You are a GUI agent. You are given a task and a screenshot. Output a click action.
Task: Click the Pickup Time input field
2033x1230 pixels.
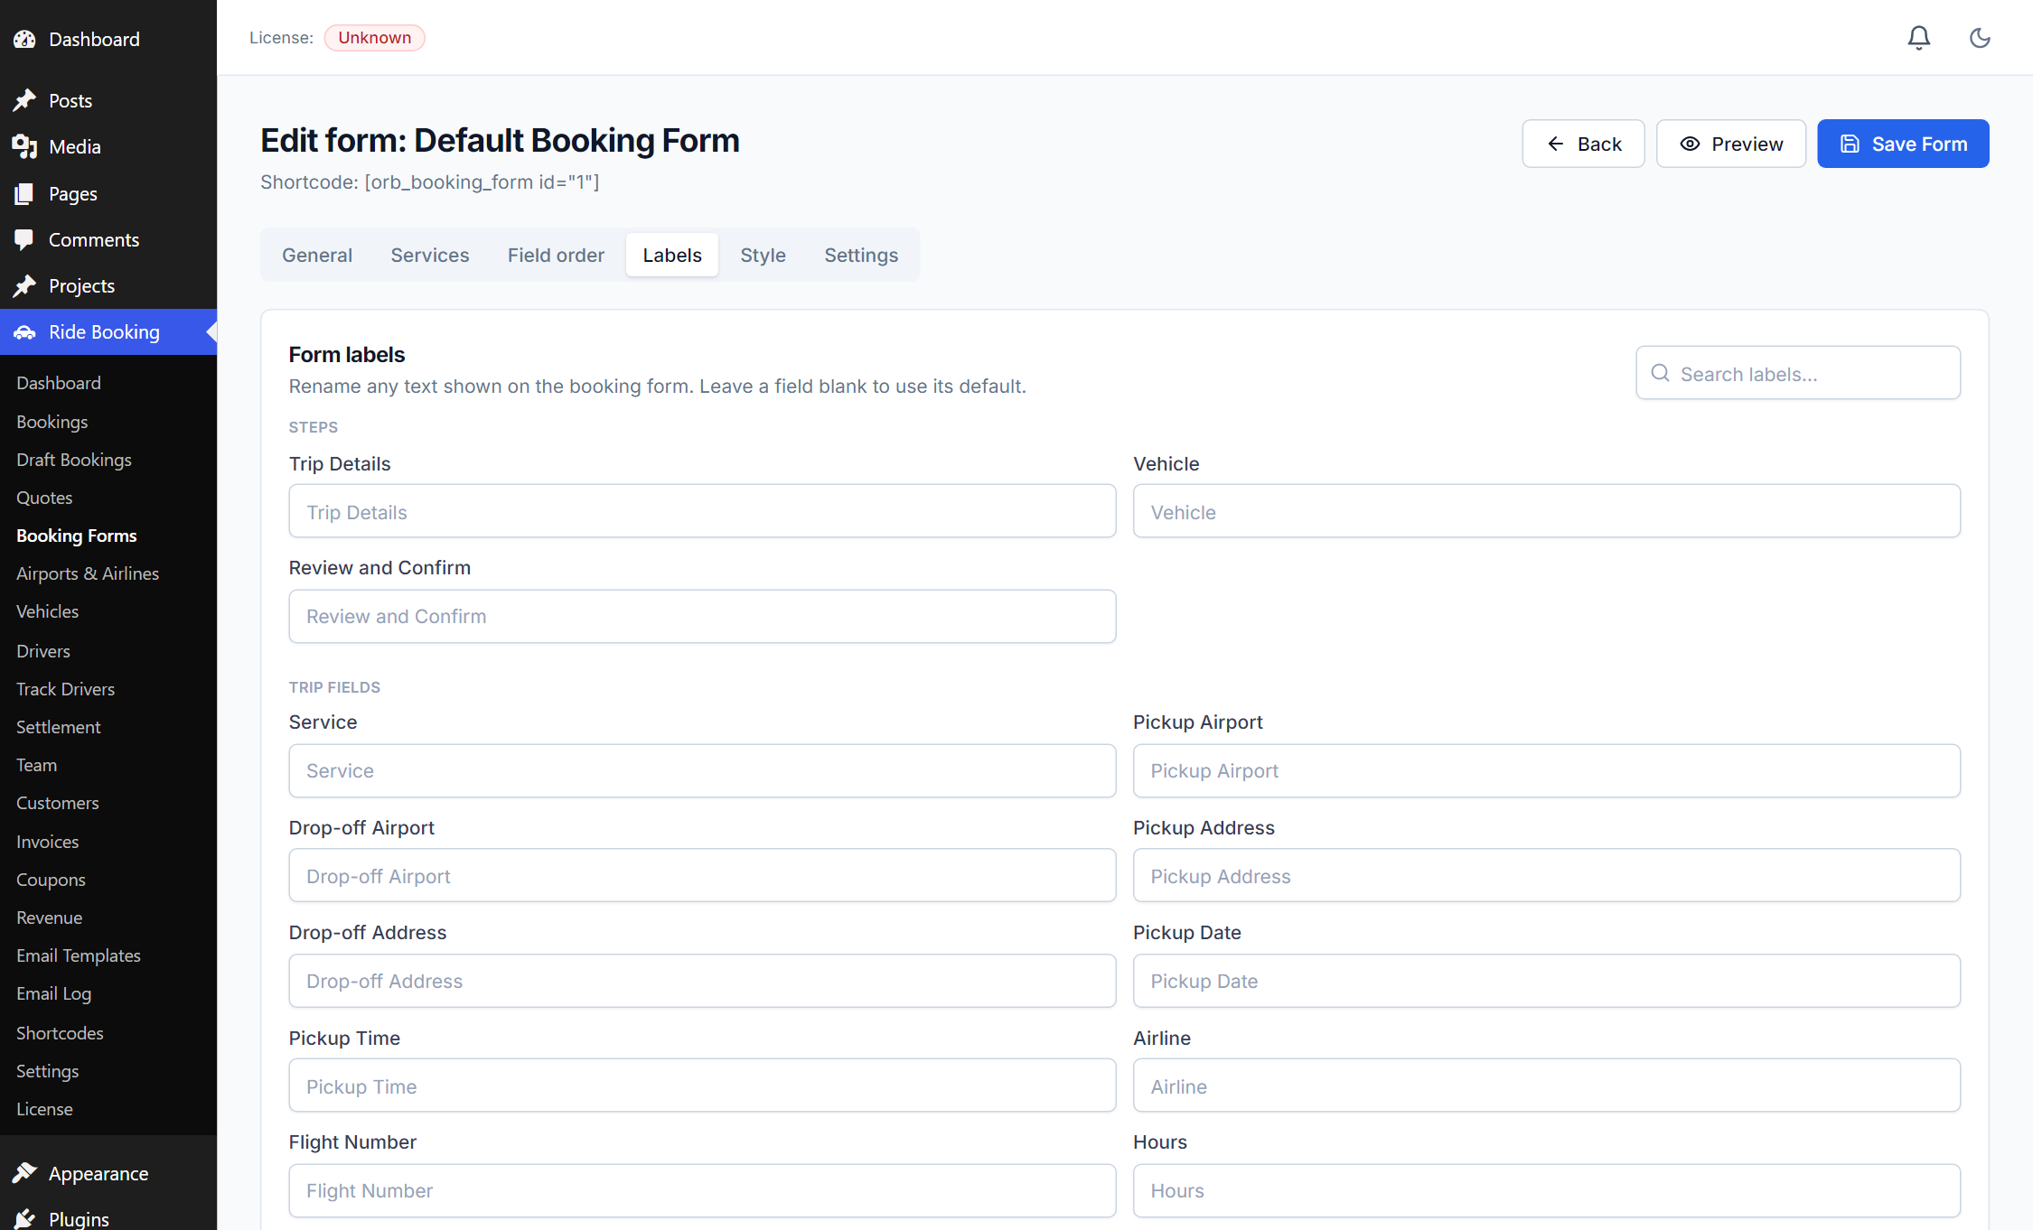click(702, 1086)
